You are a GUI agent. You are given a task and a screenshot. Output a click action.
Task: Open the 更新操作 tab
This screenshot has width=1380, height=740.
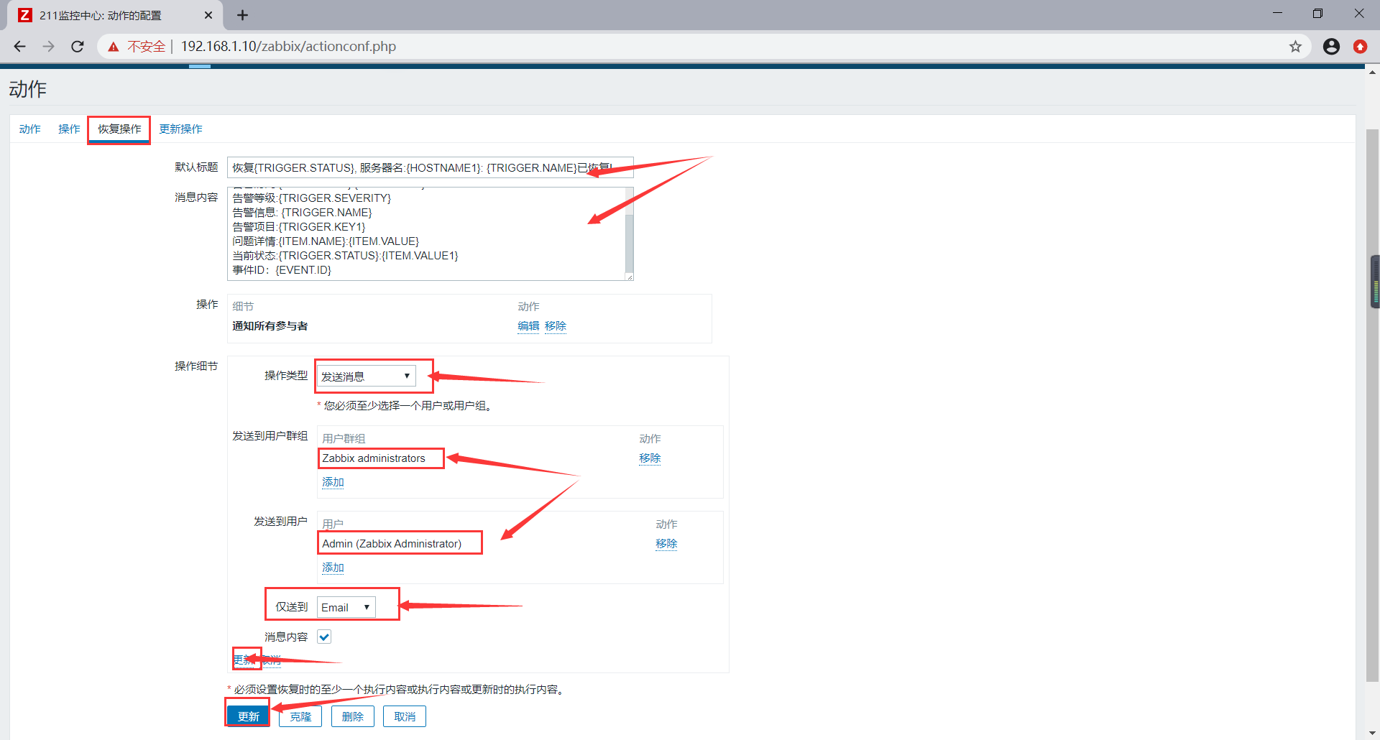(x=180, y=129)
